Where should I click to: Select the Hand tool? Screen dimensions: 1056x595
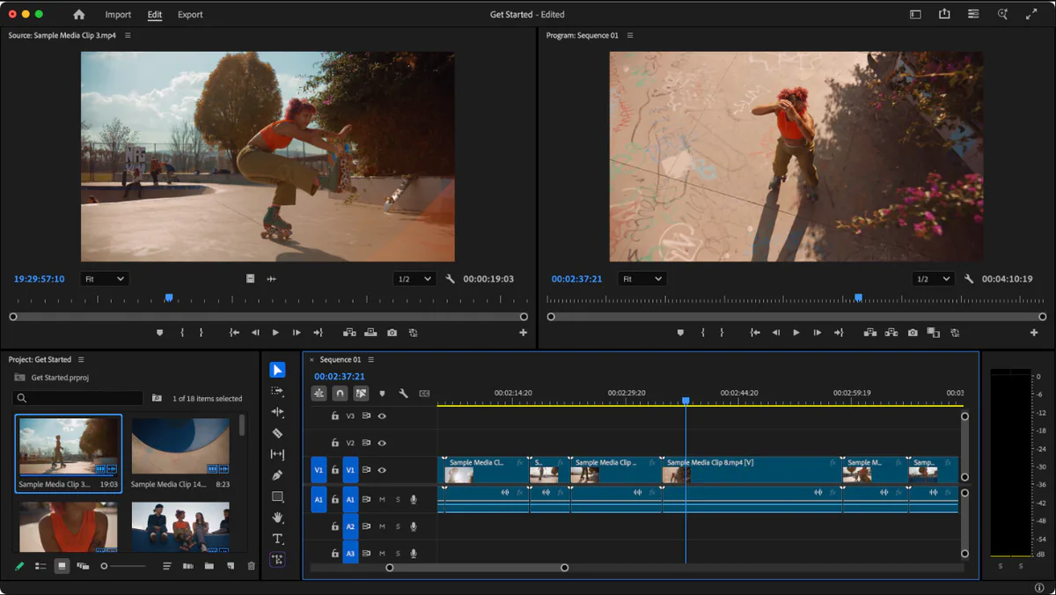click(277, 518)
